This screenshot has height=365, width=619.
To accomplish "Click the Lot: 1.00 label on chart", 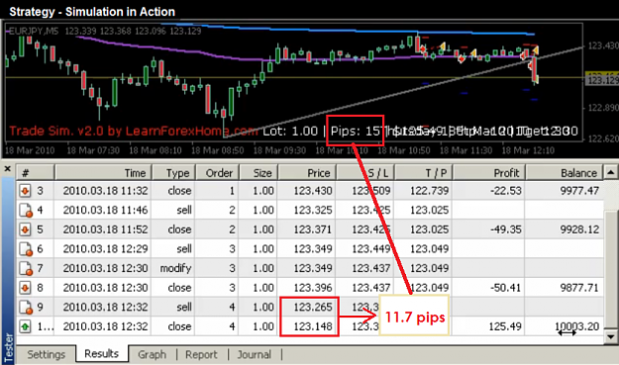I will [290, 131].
